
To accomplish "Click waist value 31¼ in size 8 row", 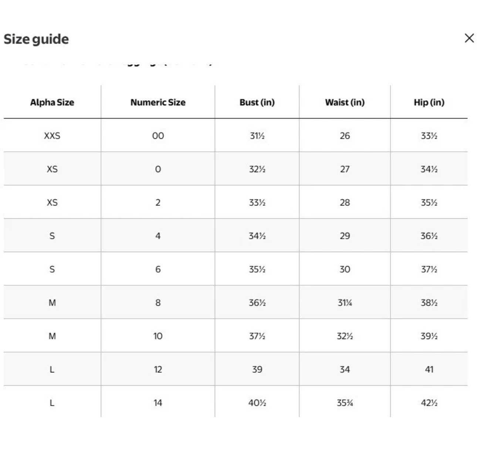I will point(345,303).
